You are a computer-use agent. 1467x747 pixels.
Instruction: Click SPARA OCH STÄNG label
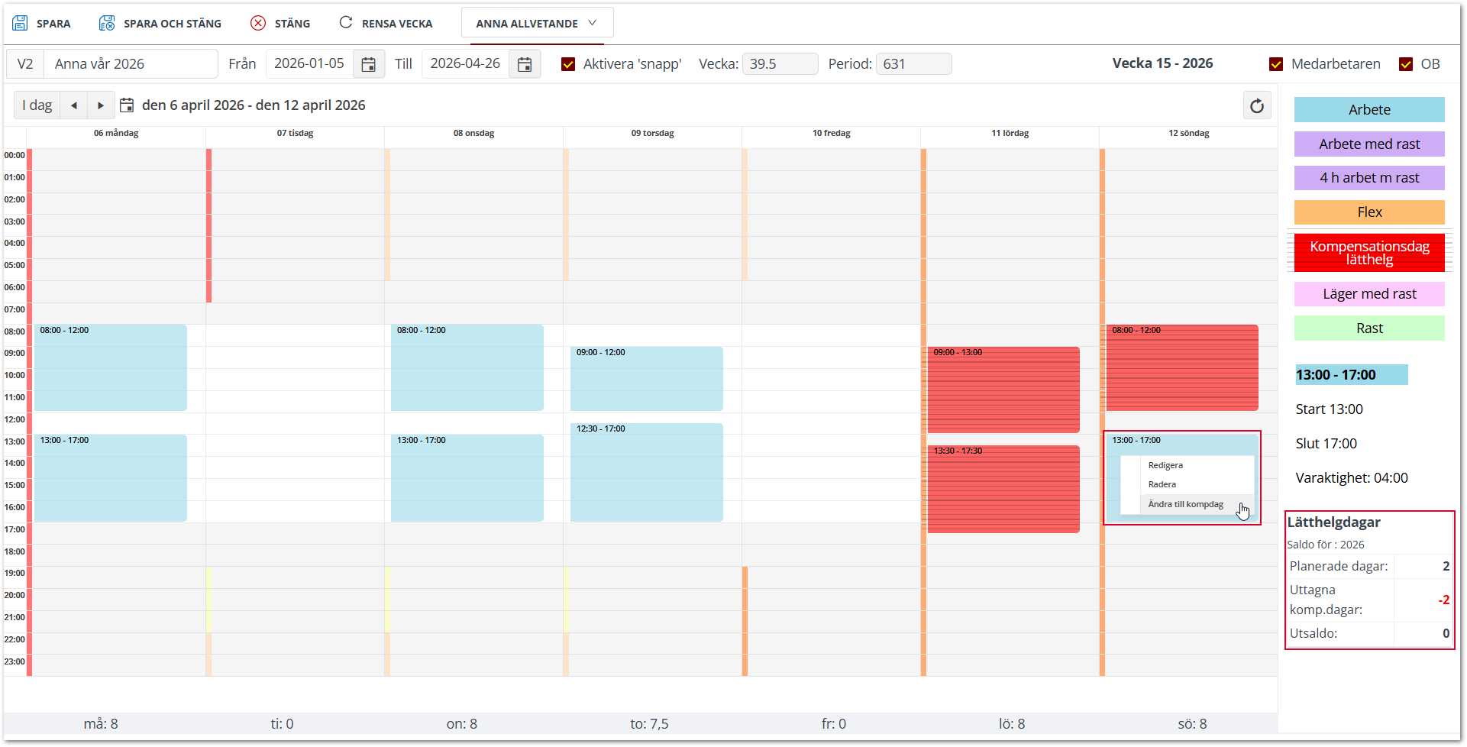(x=173, y=24)
